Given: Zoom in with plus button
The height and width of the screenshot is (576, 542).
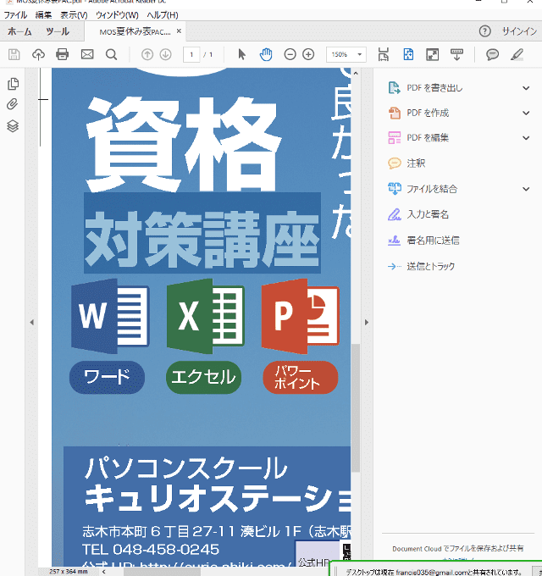Looking at the screenshot, I should point(308,55).
